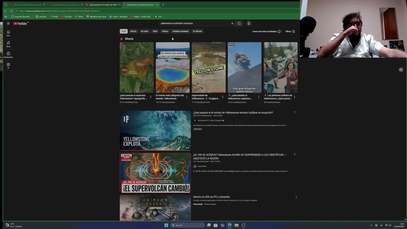Select the 'Todo' filter chip

124,31
